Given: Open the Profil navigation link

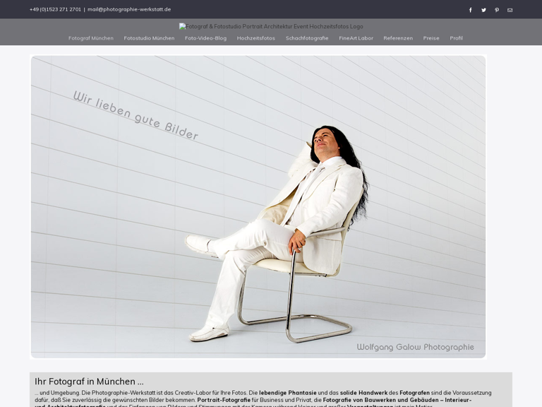Looking at the screenshot, I should (457, 38).
